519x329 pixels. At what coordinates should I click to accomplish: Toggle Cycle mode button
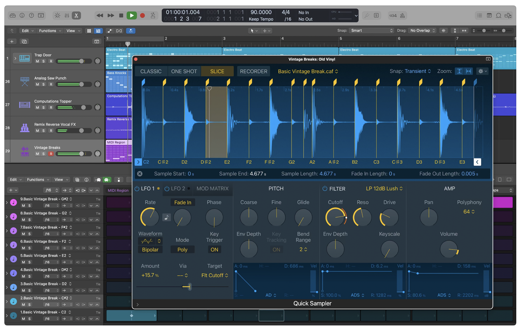click(x=153, y=15)
